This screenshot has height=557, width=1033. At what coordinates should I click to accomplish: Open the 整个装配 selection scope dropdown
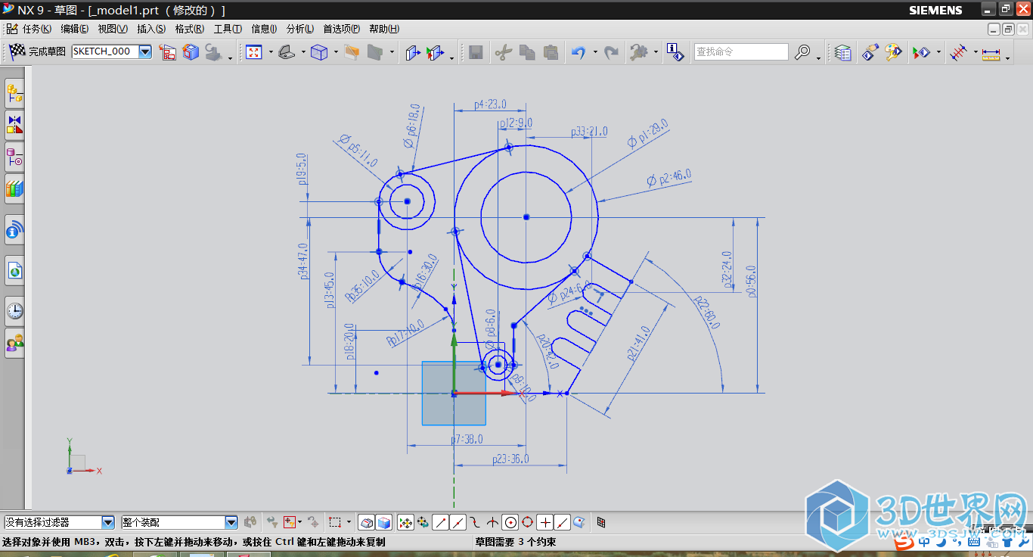pyautogui.click(x=231, y=522)
